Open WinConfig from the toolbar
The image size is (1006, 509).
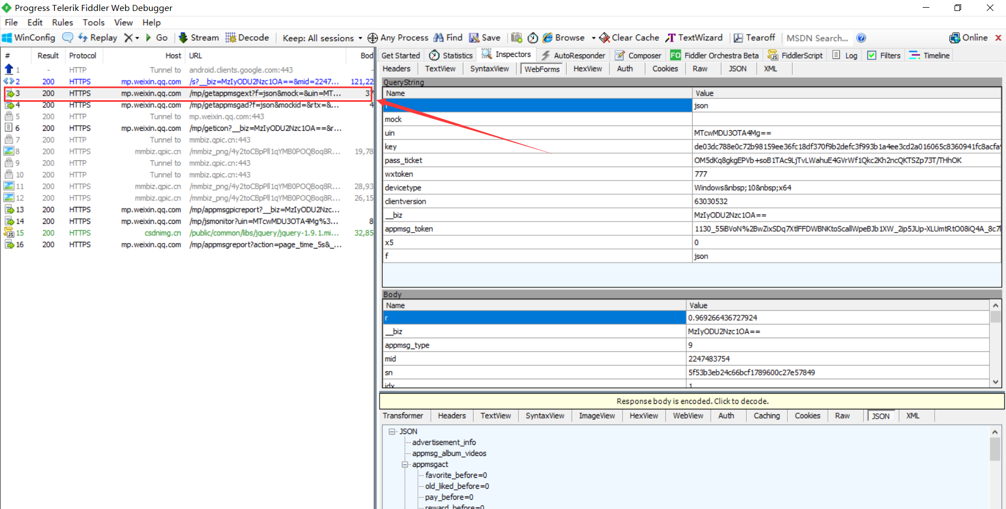click(x=29, y=38)
